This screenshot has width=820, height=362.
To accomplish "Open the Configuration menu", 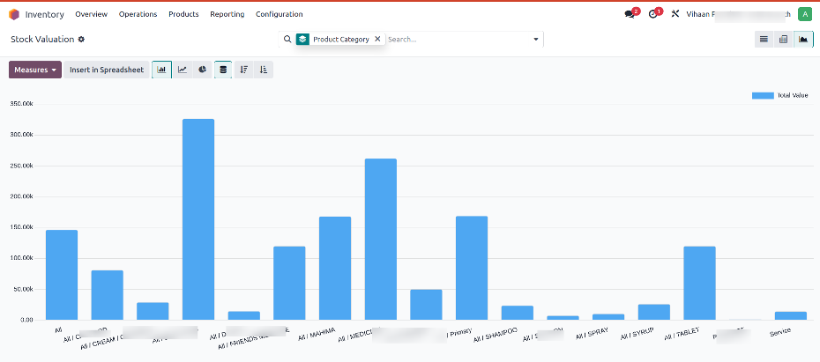I will [280, 14].
